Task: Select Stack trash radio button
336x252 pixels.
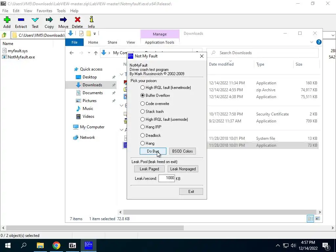Action: coord(142,112)
